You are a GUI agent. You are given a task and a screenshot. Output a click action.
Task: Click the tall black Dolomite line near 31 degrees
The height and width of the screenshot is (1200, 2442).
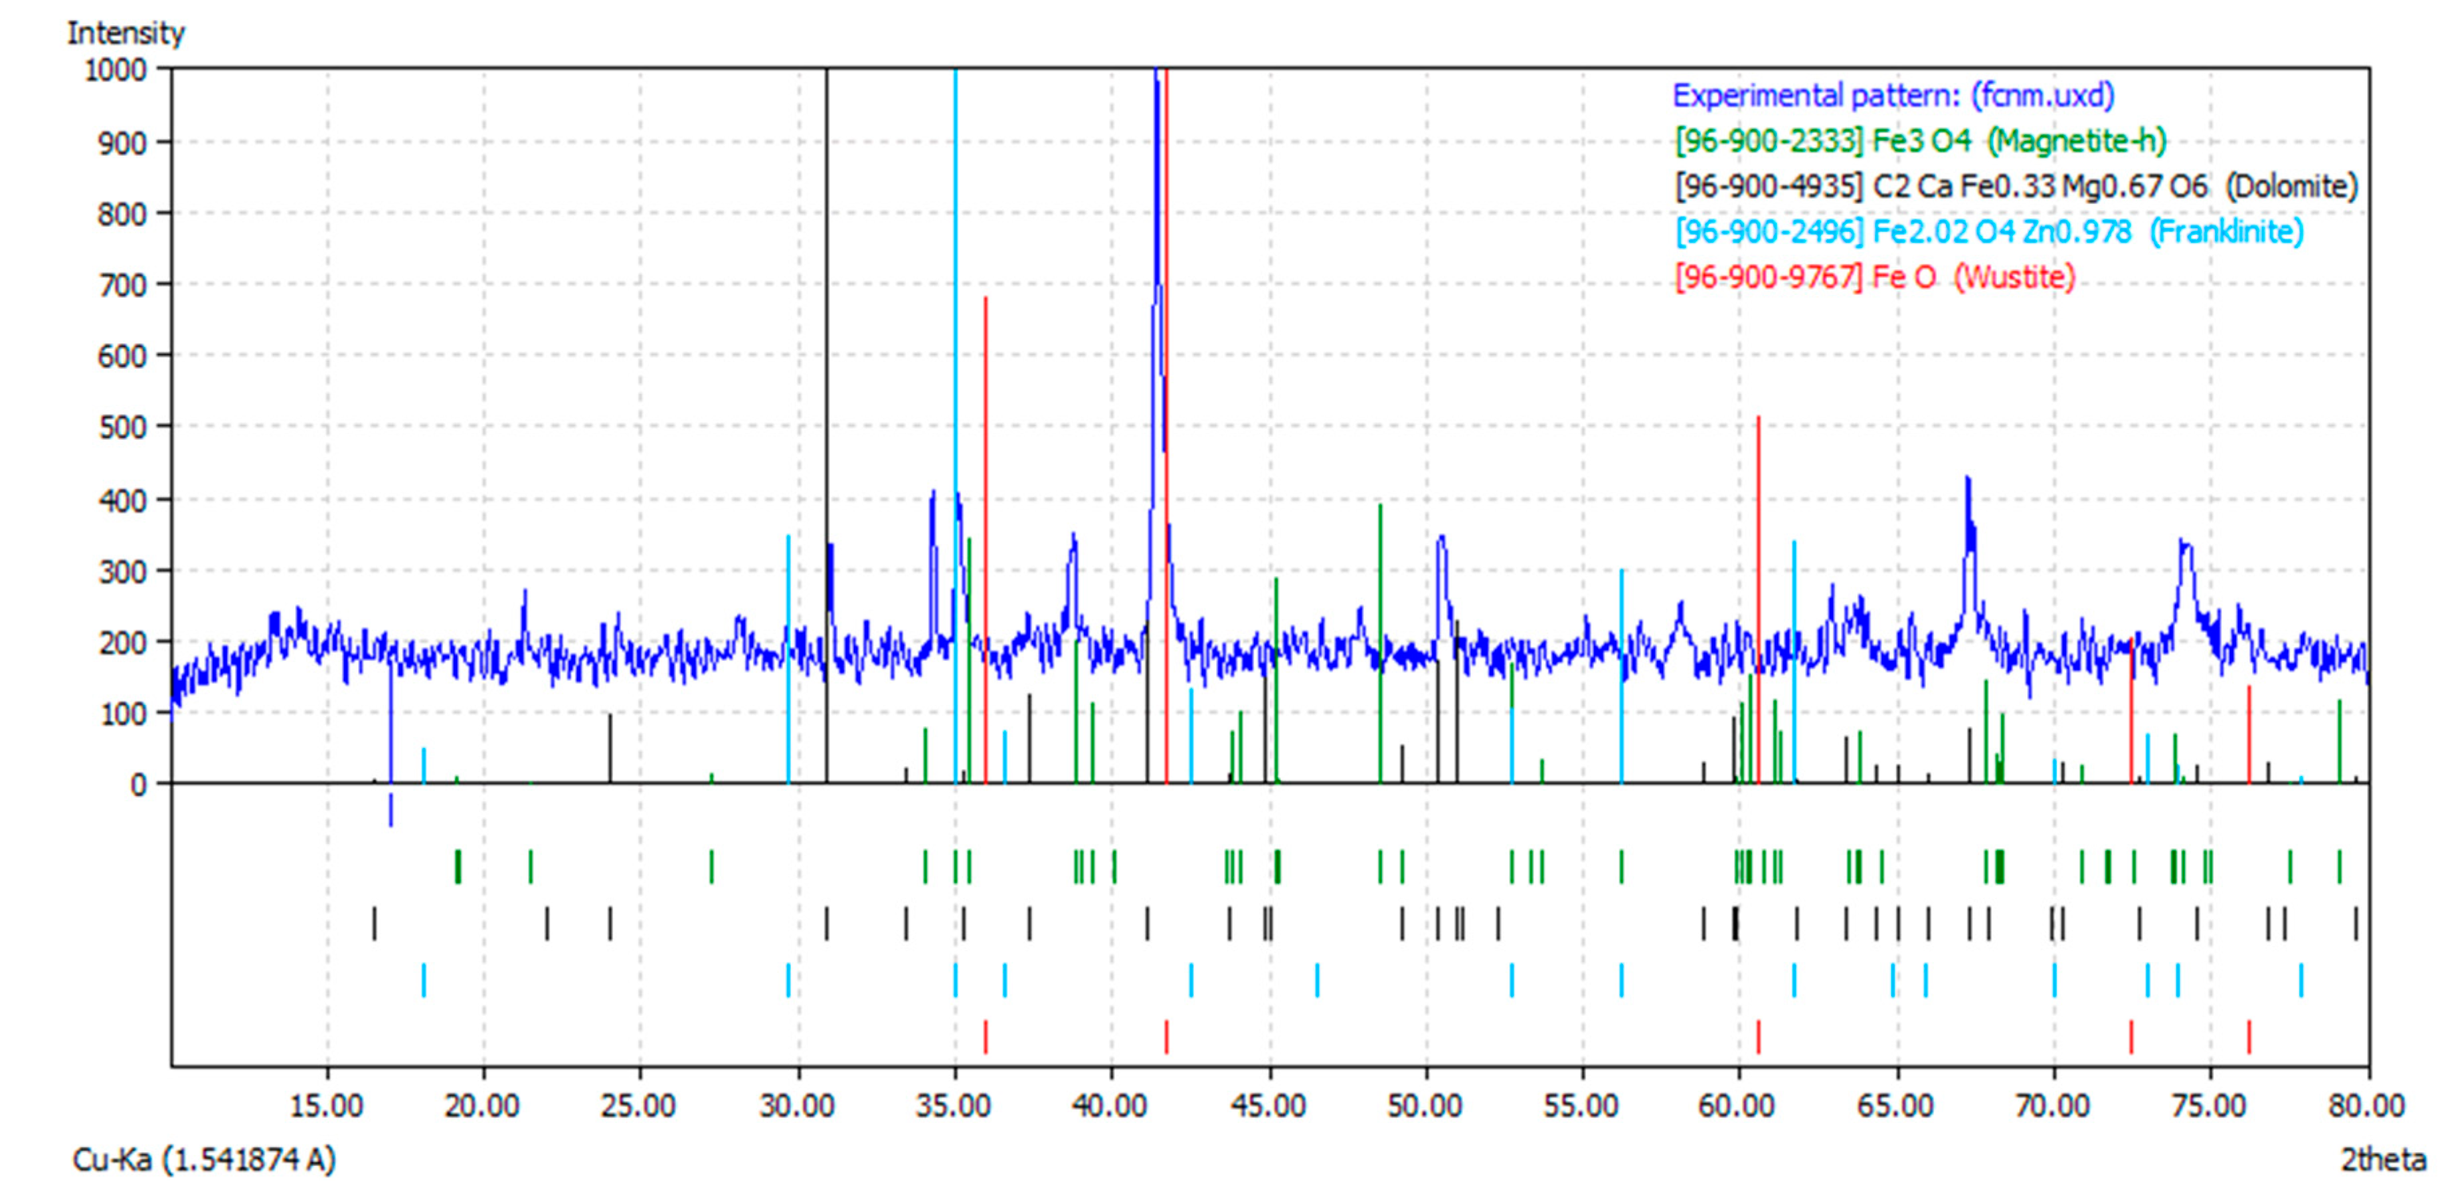[826, 284]
